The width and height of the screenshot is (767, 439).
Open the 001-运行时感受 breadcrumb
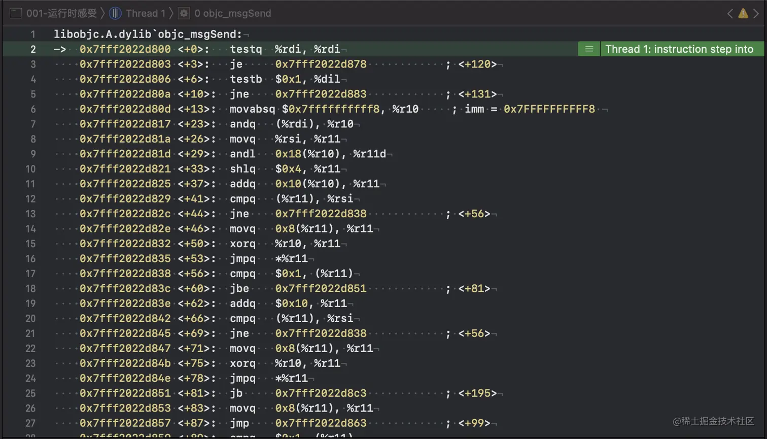click(61, 13)
